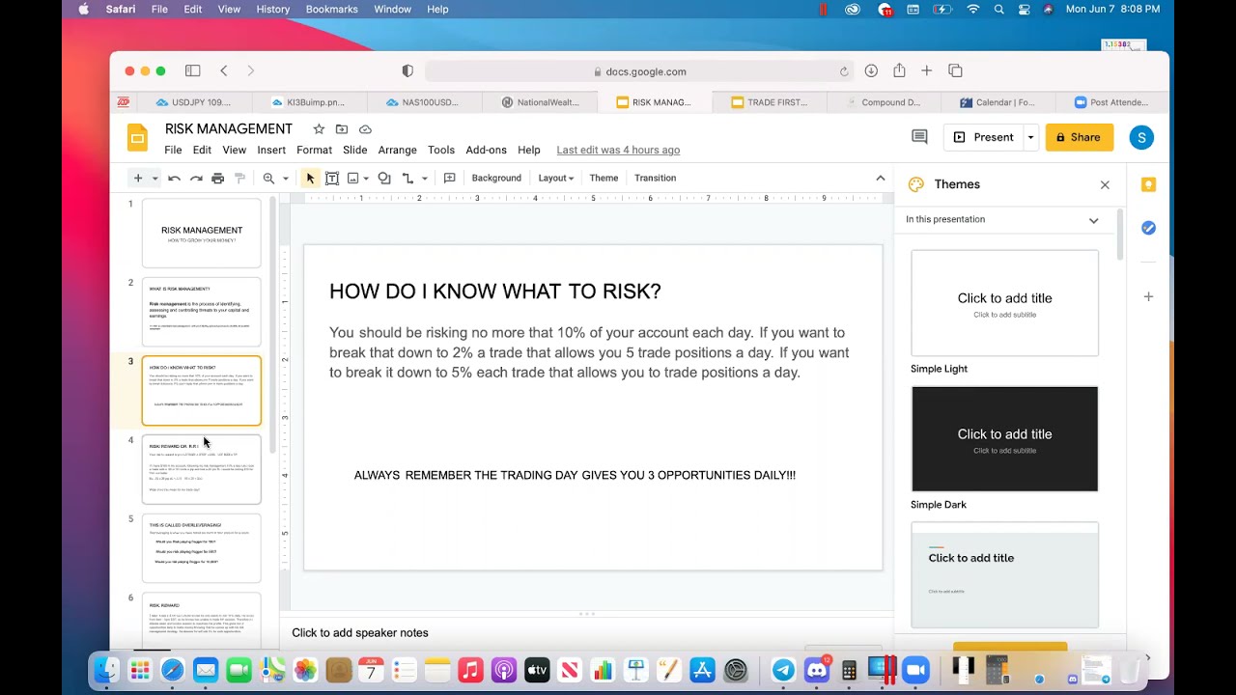Open the File menu in Slides
The width and height of the screenshot is (1236, 695).
[x=173, y=150]
